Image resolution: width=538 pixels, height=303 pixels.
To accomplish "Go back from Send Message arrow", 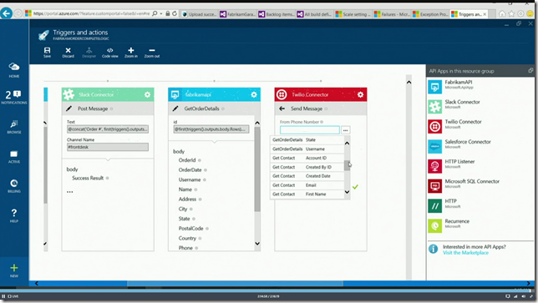I will point(282,109).
